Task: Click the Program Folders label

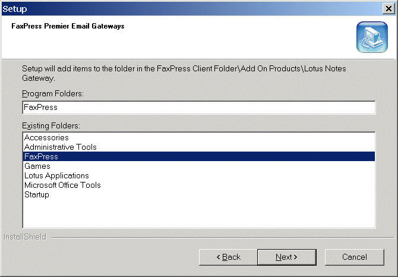Action: pyautogui.click(x=53, y=94)
